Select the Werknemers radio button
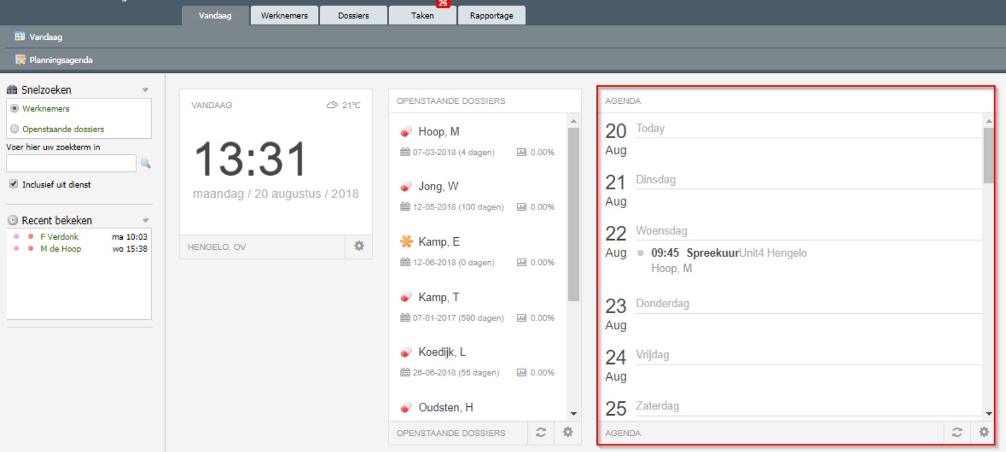1006x452 pixels. pos(15,109)
